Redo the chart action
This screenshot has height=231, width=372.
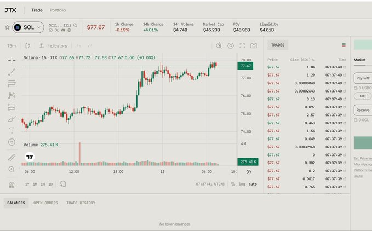90,45
